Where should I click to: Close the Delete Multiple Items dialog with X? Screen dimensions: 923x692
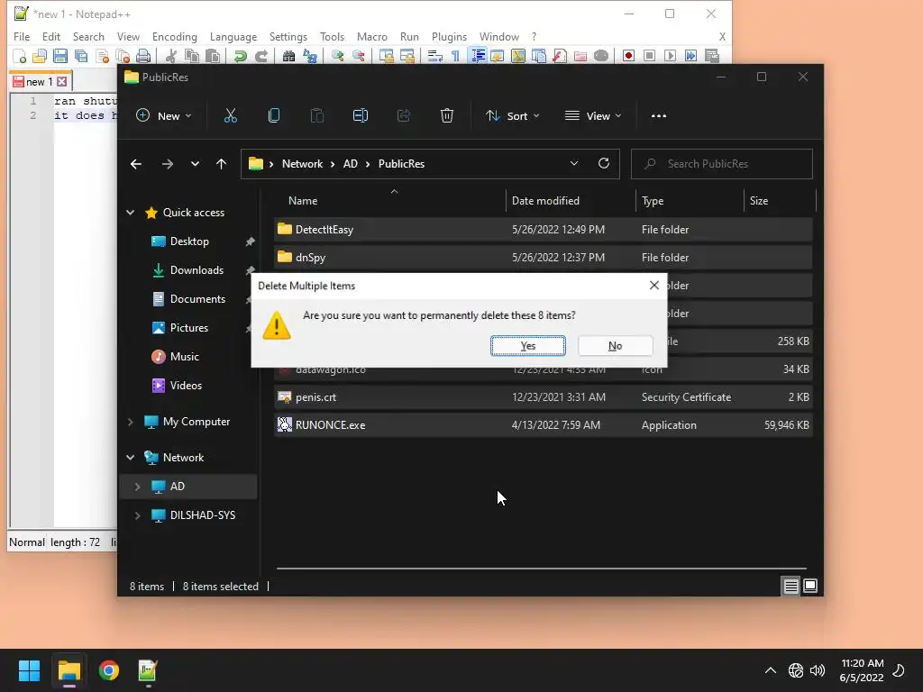(x=654, y=286)
